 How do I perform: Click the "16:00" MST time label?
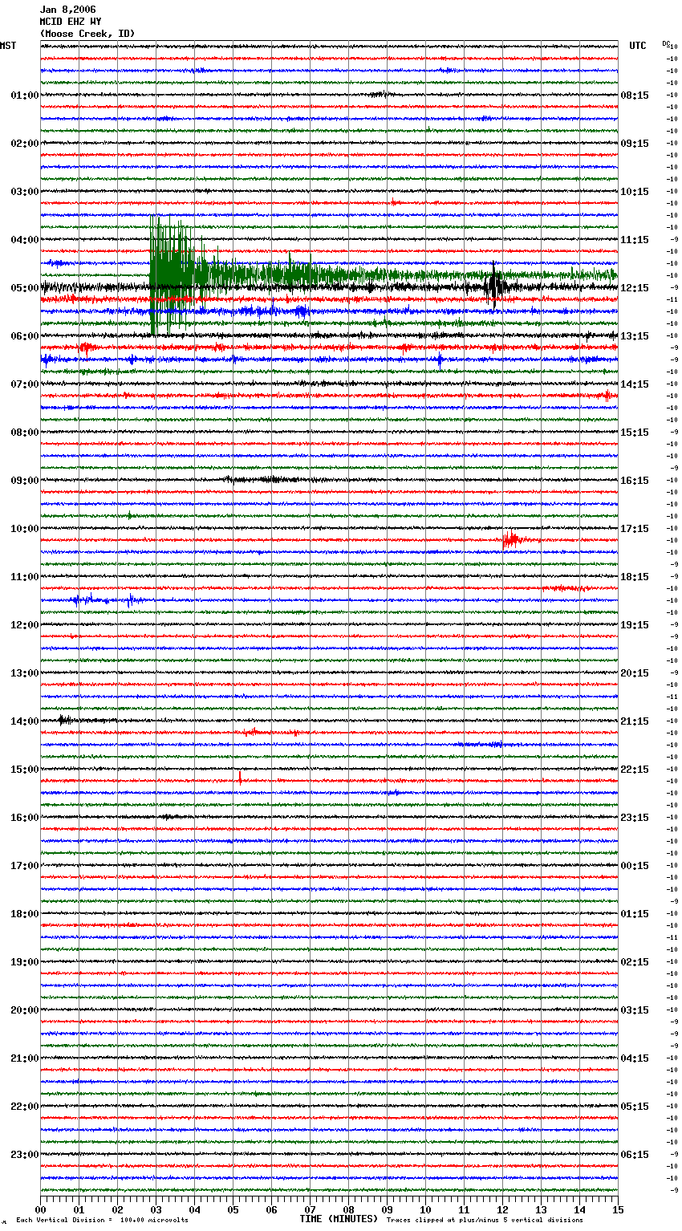tap(25, 818)
